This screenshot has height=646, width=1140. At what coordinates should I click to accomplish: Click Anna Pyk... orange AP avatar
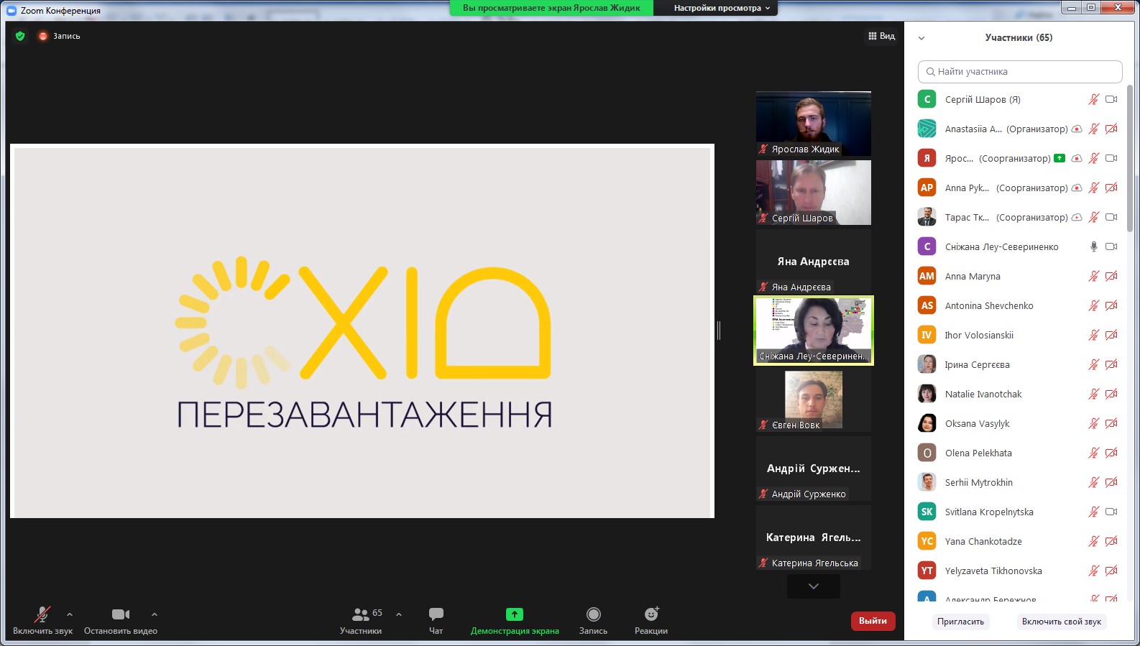click(x=927, y=188)
